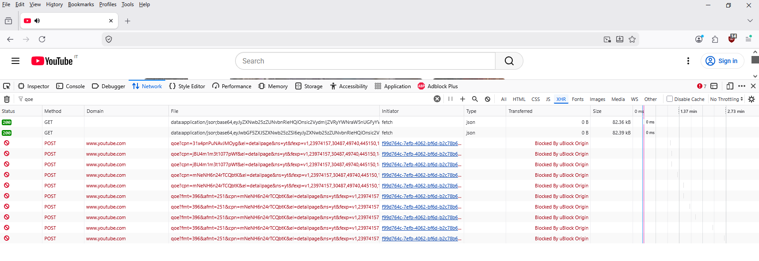Screen dimensions: 759x261
Task: Open a new browser tab
Action: point(128,21)
